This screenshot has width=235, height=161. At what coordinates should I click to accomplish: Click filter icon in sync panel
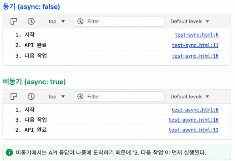tap(80, 21)
